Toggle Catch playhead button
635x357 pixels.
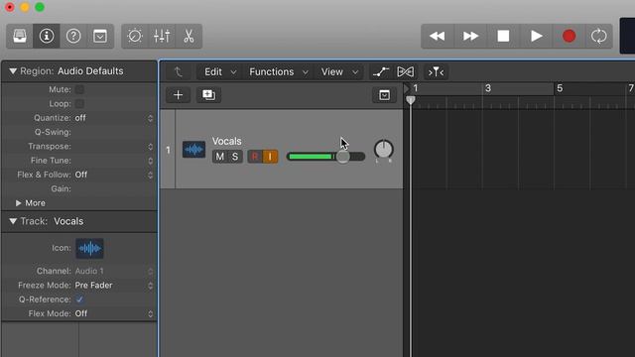(436, 72)
